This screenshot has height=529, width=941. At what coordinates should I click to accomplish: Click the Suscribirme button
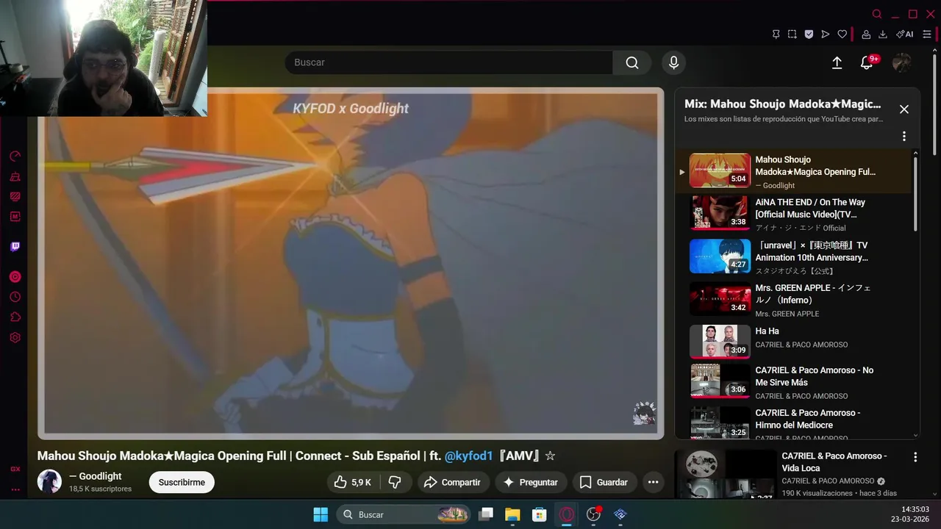click(x=182, y=482)
